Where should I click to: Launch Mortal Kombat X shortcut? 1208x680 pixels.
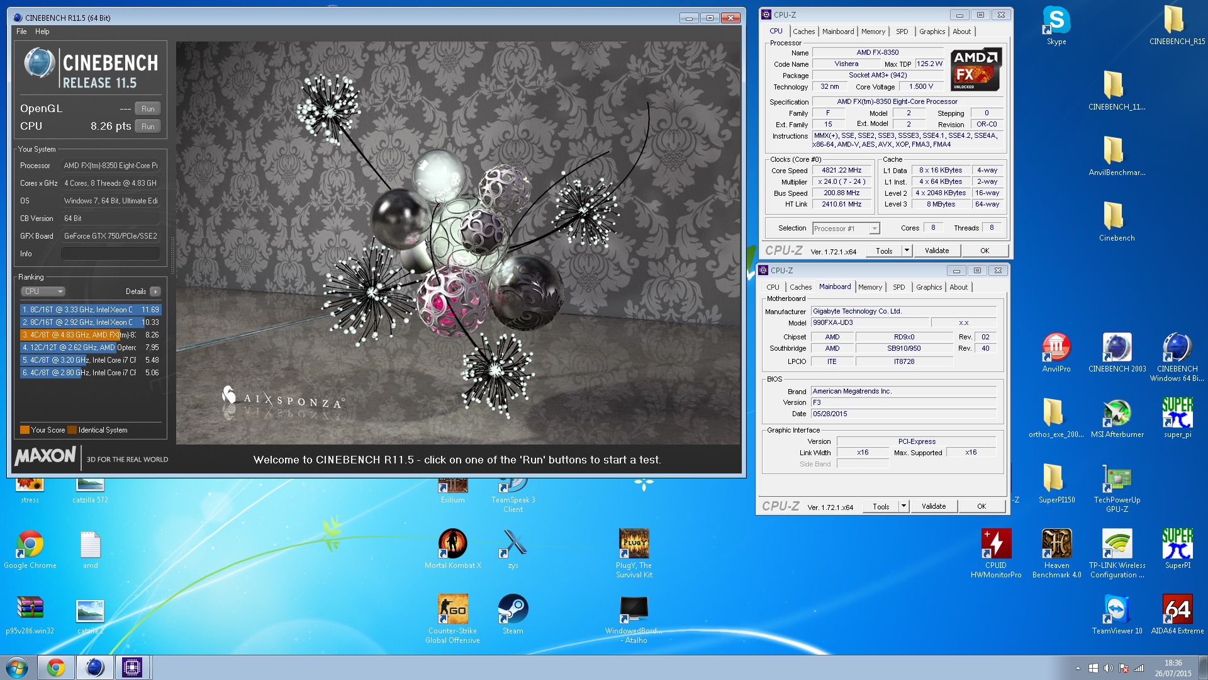click(452, 549)
